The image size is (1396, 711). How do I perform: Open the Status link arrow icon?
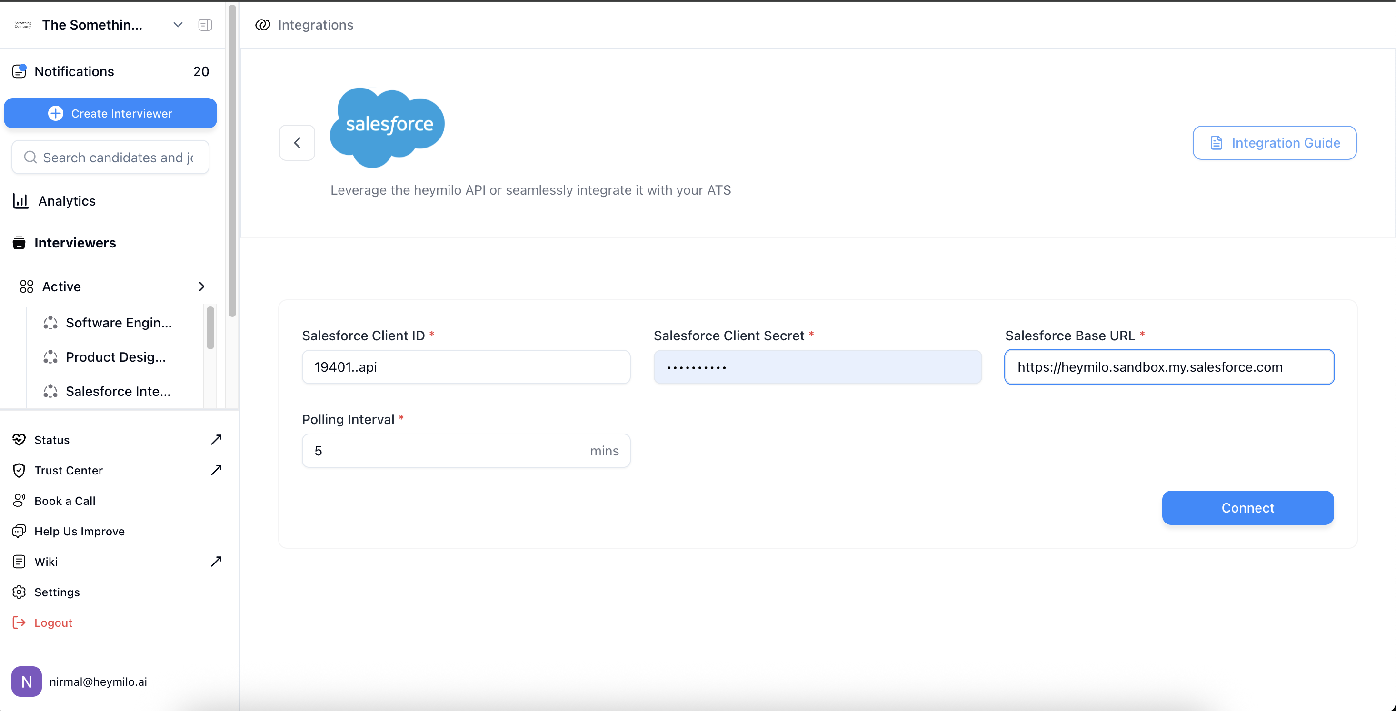click(x=216, y=440)
